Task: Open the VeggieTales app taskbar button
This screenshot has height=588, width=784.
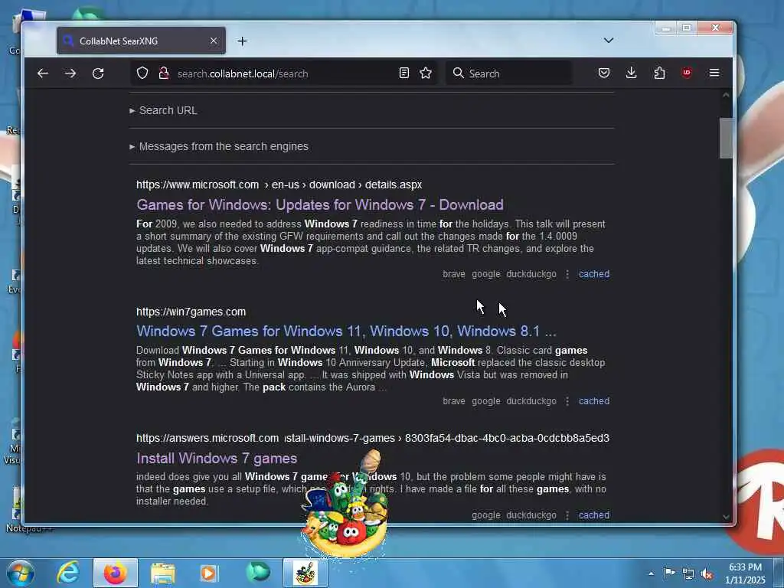Action: click(305, 573)
